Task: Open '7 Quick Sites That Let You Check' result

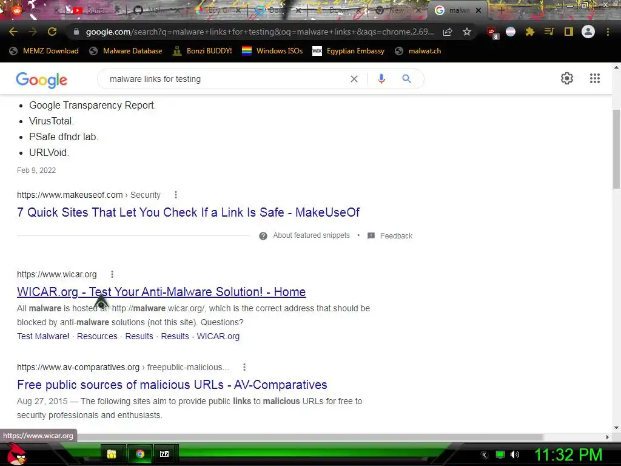Action: click(188, 212)
